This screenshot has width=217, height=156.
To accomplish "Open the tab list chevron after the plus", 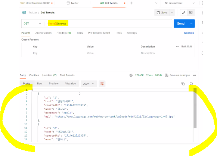I will click(156, 3).
